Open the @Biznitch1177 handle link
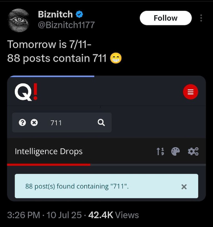Screen dimensions: 213x227 [x=66, y=25]
